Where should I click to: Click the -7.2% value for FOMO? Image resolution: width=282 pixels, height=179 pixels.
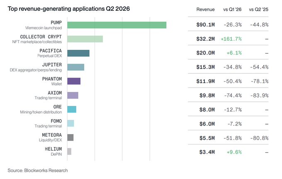pyautogui.click(x=234, y=124)
